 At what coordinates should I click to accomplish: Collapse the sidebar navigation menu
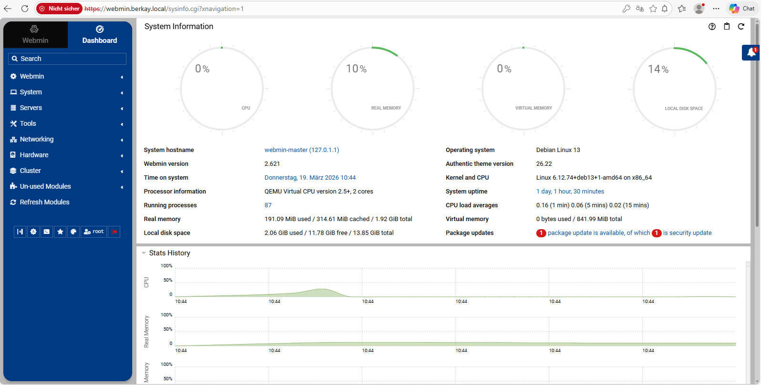tap(20, 232)
